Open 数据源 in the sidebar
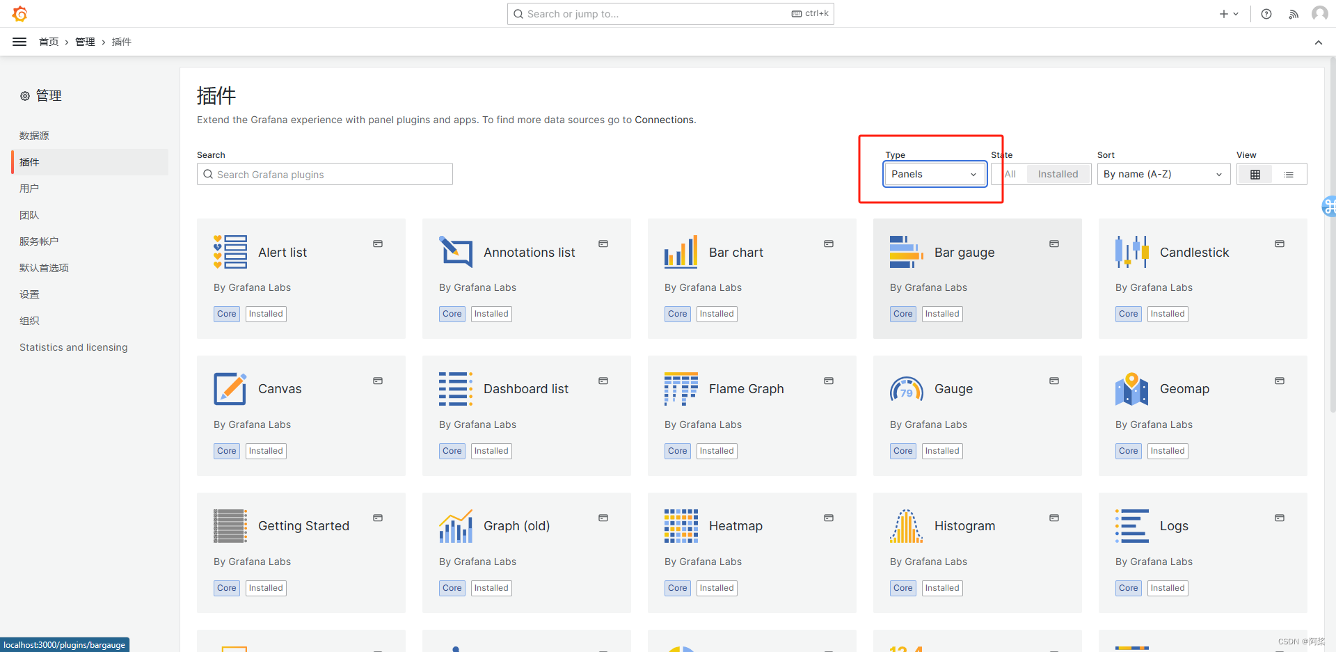The image size is (1336, 652). click(34, 136)
